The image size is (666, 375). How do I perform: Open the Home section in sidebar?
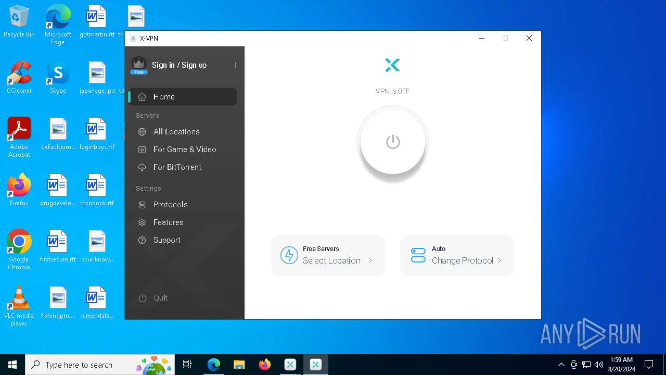click(183, 97)
